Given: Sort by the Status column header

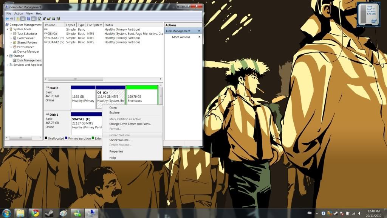Looking at the screenshot, I should point(133,25).
